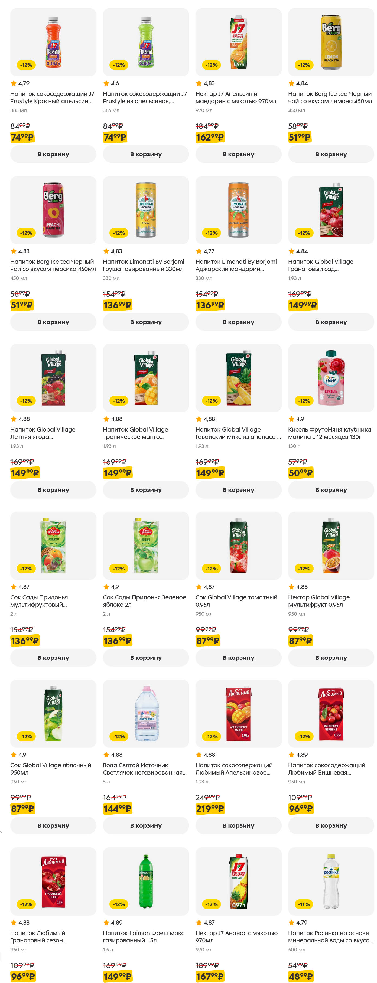This screenshot has width=377, height=983.
Task: Add Нектар Global Village Мультифрукт to cart
Action: tap(331, 658)
